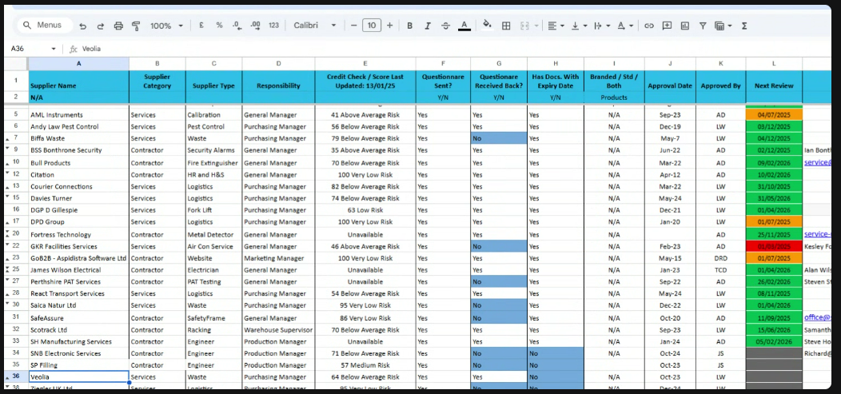Select the DRD Approved By cell
841x394 pixels.
(721, 258)
